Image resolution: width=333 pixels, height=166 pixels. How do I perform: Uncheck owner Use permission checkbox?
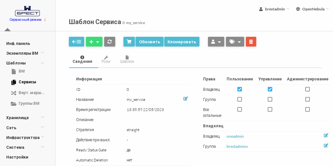point(240,89)
